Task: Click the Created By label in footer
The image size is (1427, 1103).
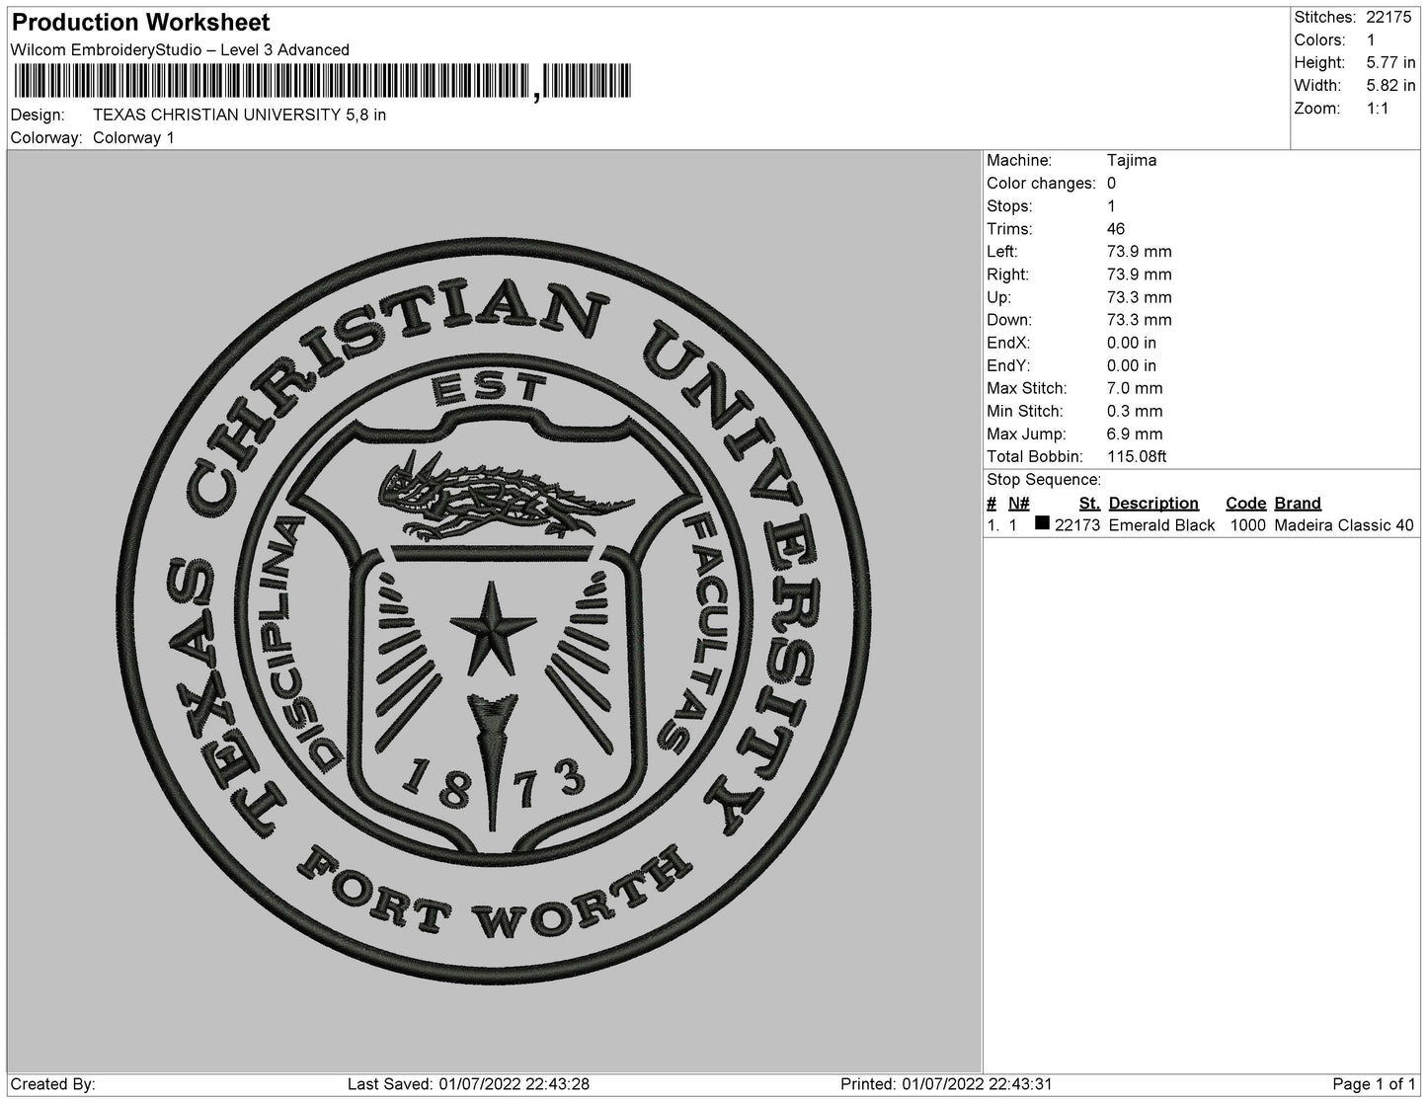Action: tap(52, 1084)
